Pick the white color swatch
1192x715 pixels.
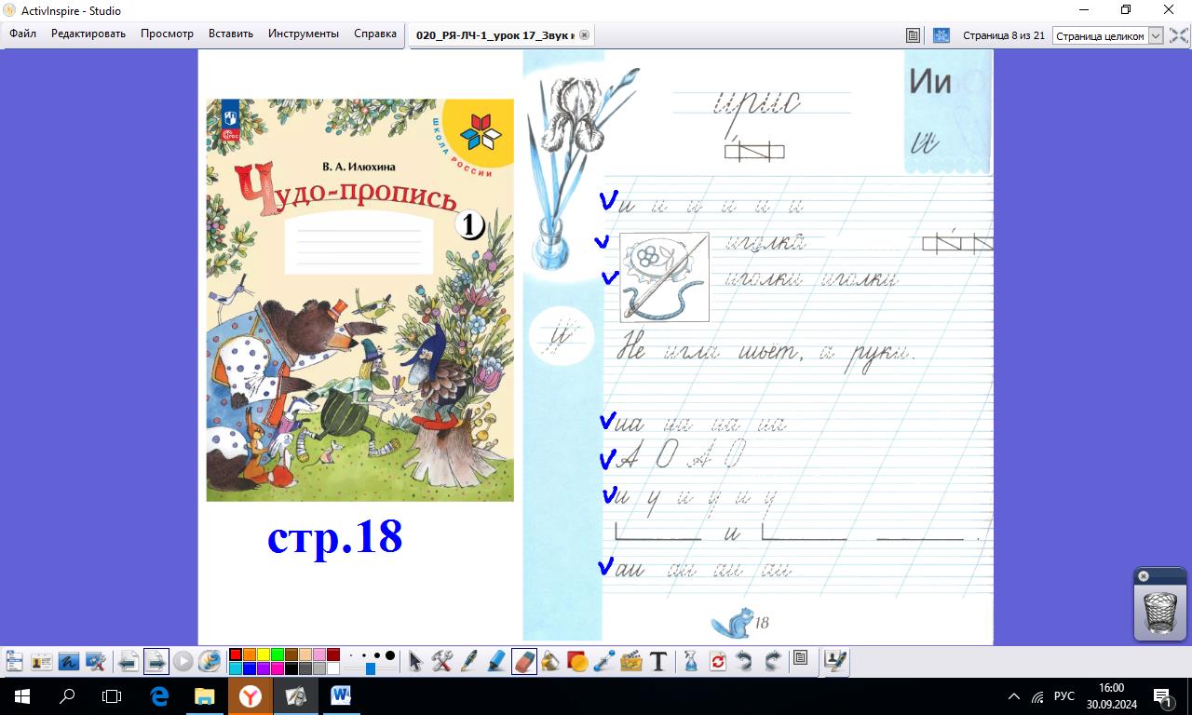[333, 668]
